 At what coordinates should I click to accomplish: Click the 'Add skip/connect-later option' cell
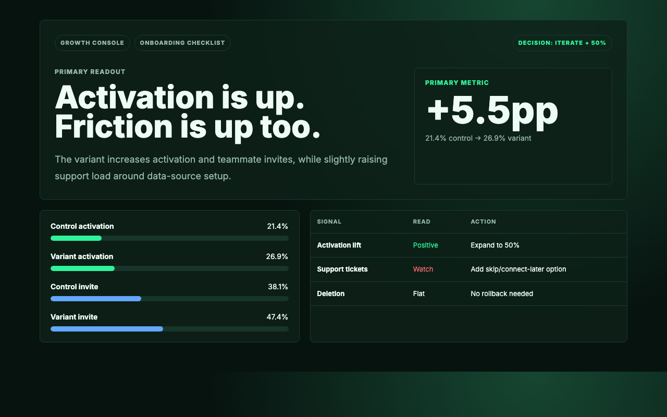tap(518, 269)
